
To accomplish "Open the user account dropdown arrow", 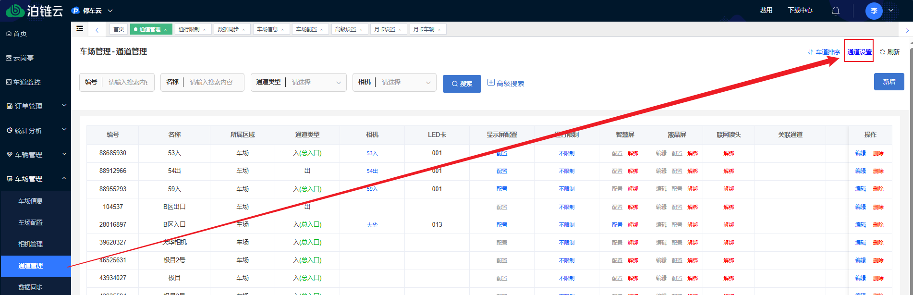I will [891, 11].
